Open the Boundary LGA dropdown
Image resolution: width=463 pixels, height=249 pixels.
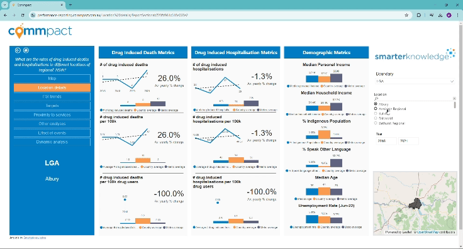tap(415, 81)
